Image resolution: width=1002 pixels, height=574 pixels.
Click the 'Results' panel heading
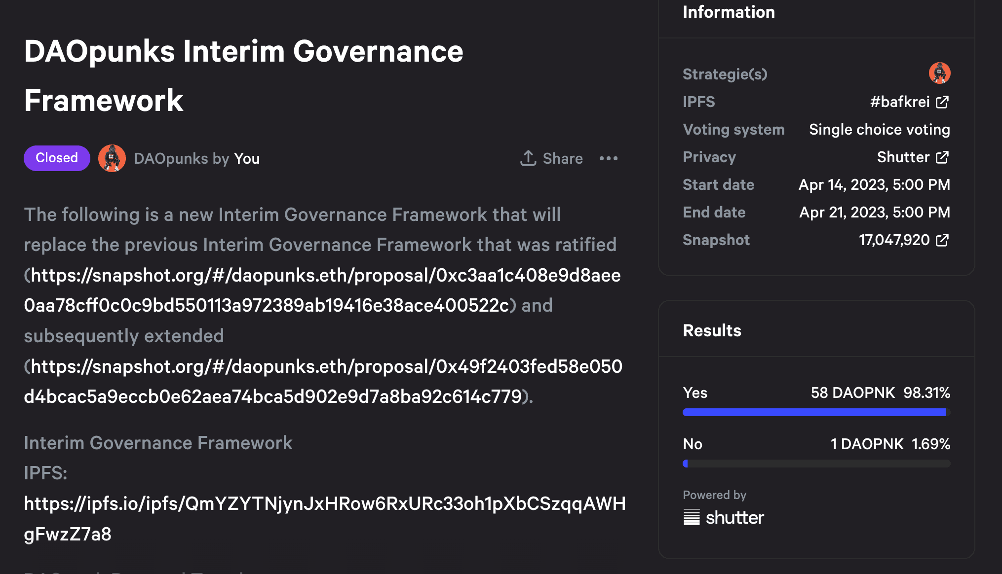click(712, 331)
